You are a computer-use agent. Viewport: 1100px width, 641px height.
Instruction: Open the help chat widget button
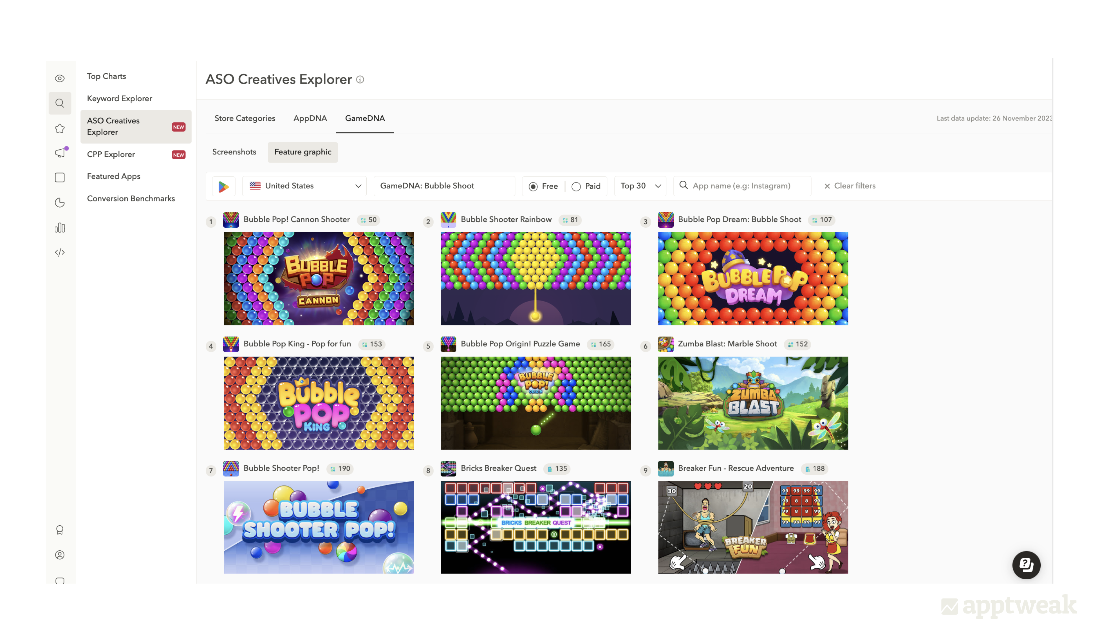(x=1026, y=565)
